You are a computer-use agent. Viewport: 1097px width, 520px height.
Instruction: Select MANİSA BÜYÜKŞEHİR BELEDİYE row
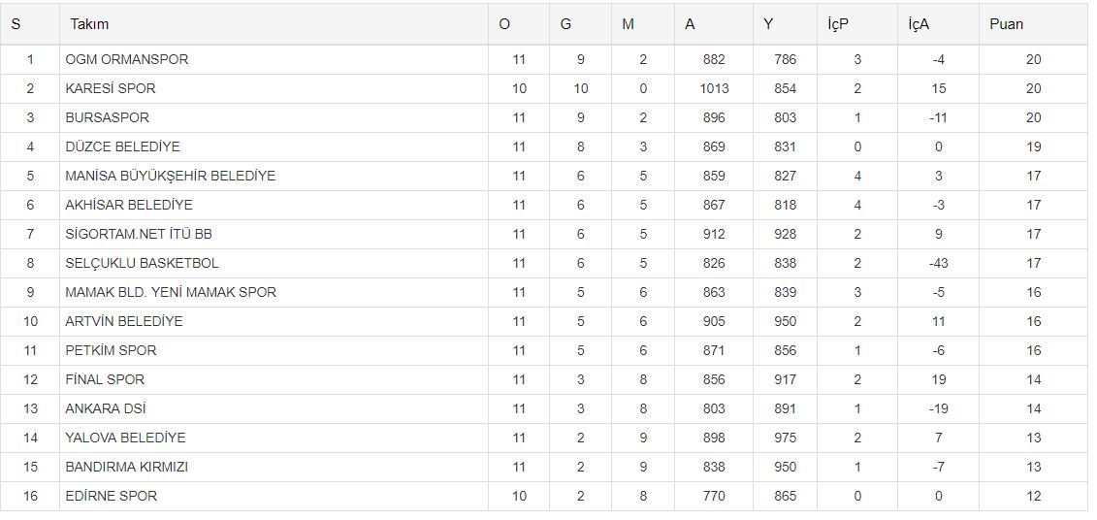(171, 176)
